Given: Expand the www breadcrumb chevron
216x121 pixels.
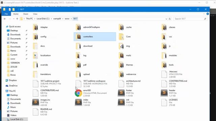Looking at the screenshot, I should pos(71,19).
